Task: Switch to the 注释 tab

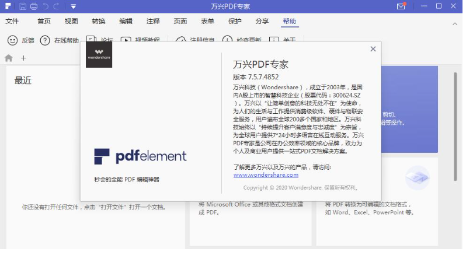Action: pyautogui.click(x=153, y=21)
